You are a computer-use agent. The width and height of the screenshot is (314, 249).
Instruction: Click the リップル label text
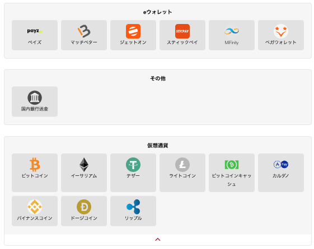[x=133, y=218]
